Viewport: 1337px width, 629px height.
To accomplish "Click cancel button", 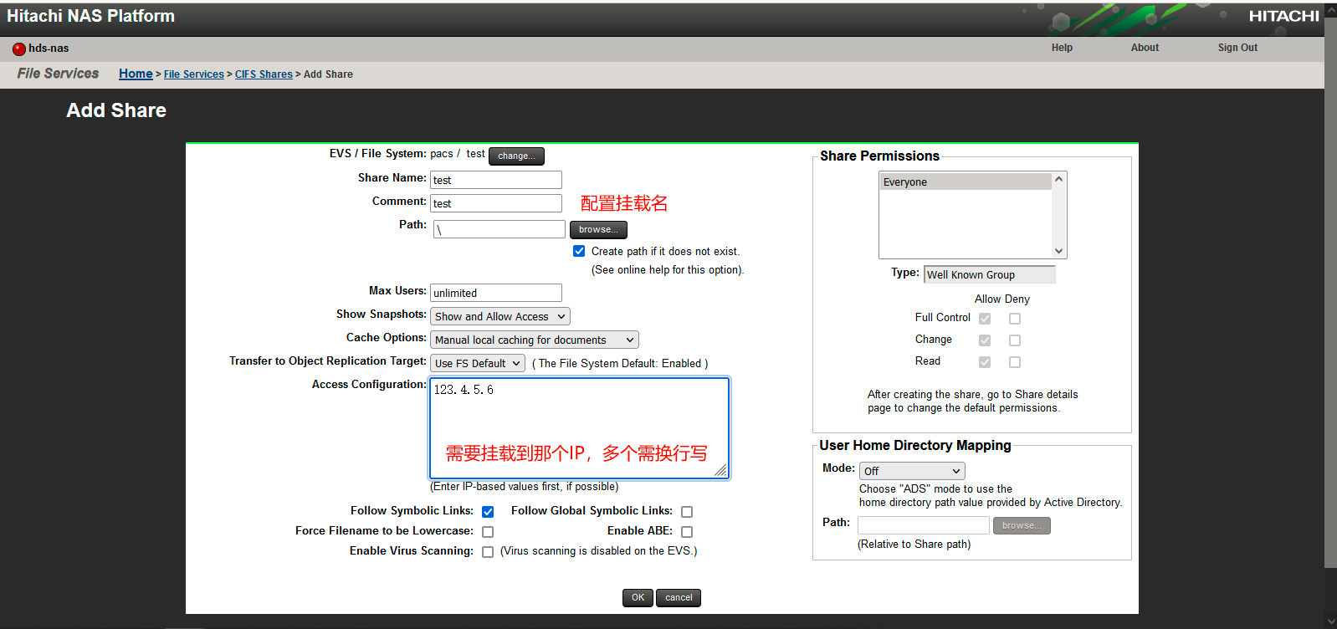I will 679,597.
